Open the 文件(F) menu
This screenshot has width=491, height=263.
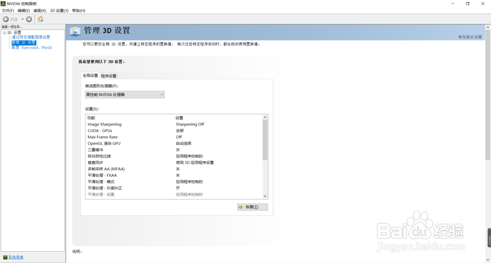(x=8, y=11)
